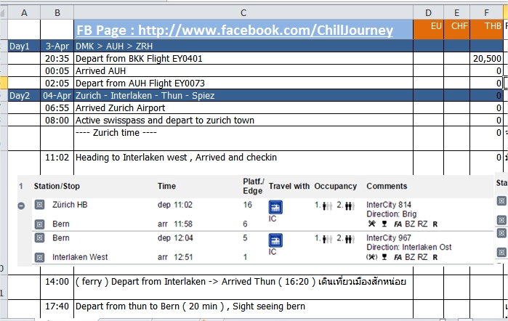Select the Day2 Zurich - Interlaken - Thun - Spiez row
This screenshot has width=508, height=321.
click(255, 96)
